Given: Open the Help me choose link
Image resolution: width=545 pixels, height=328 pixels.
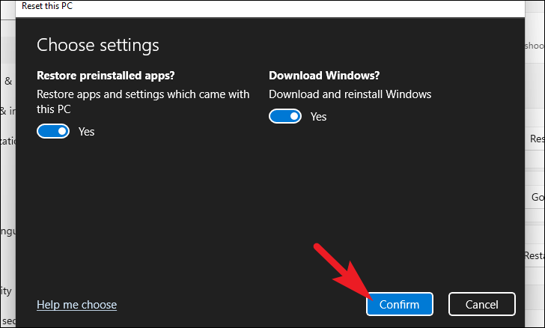Looking at the screenshot, I should point(77,305).
